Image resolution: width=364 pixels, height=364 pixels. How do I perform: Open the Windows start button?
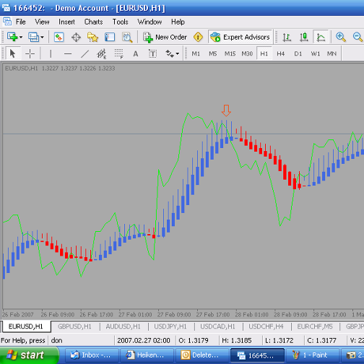(30, 355)
